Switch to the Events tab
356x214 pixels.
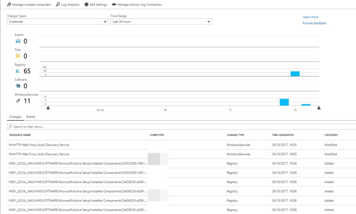[x=31, y=117]
